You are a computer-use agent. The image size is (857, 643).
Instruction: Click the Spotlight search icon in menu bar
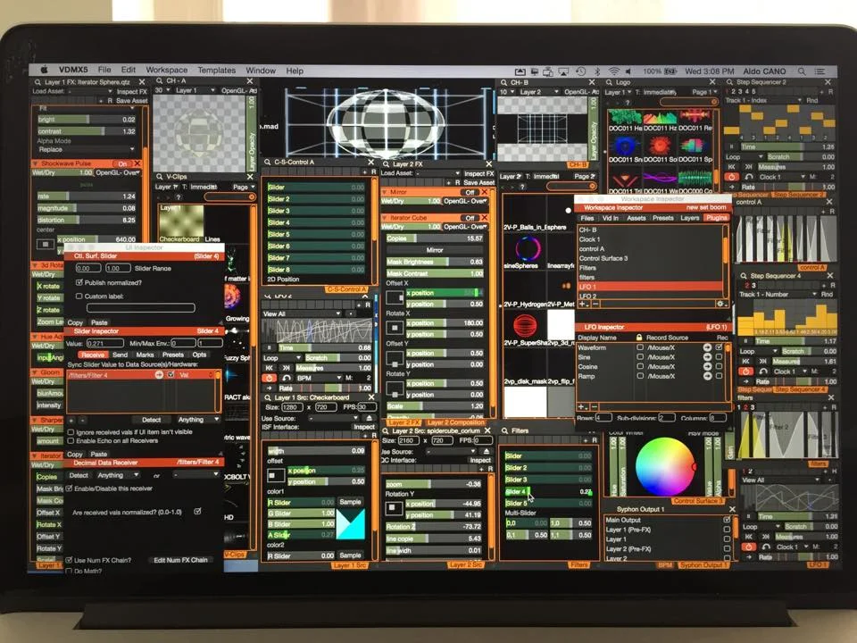coord(802,71)
